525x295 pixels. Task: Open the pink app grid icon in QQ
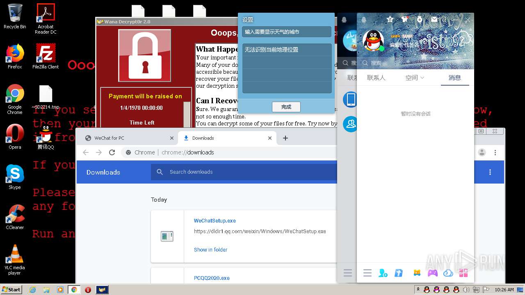(x=463, y=273)
